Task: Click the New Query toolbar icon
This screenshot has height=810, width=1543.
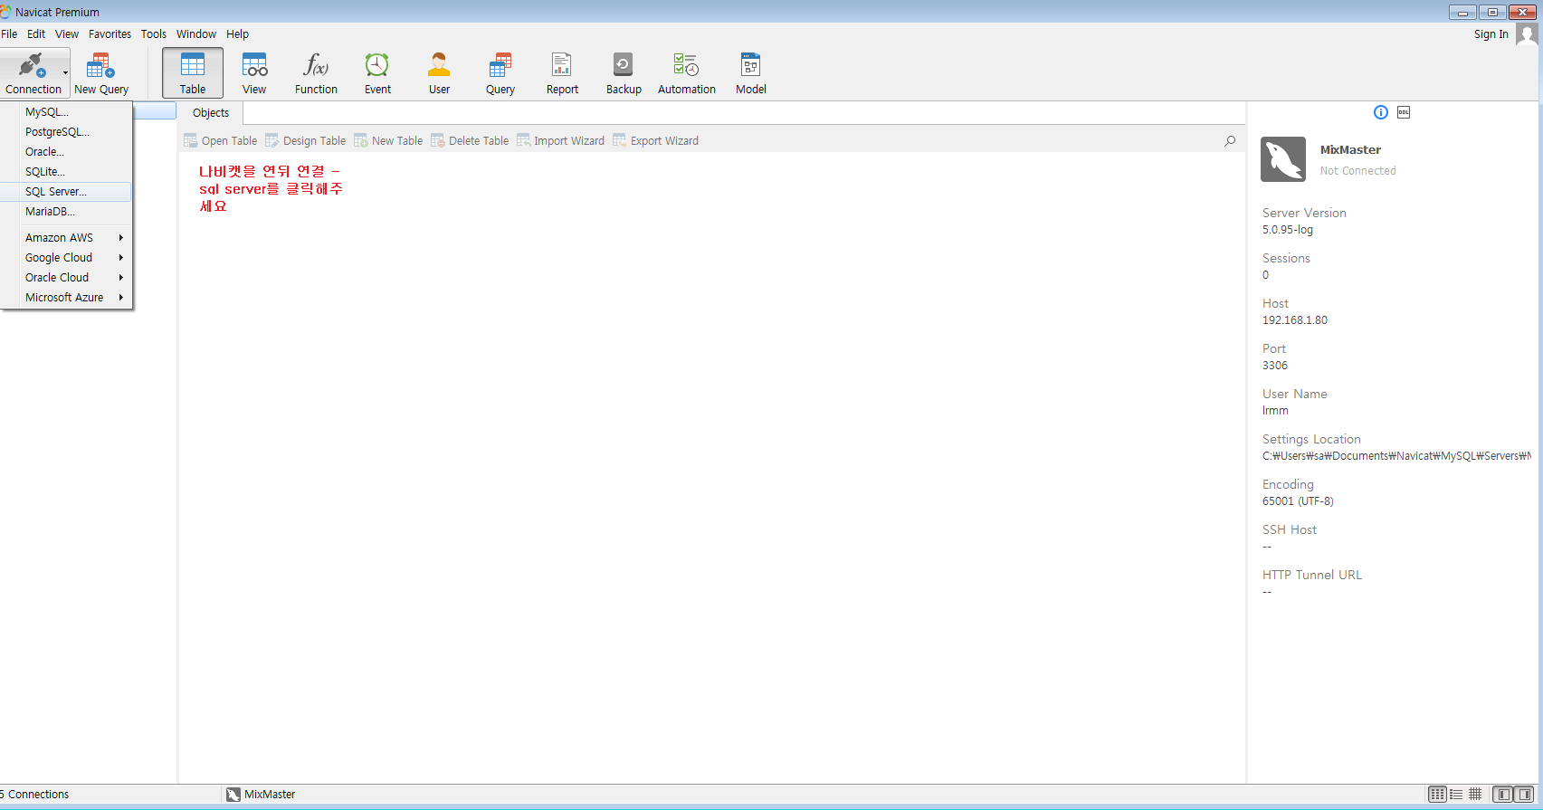Action: tap(100, 73)
